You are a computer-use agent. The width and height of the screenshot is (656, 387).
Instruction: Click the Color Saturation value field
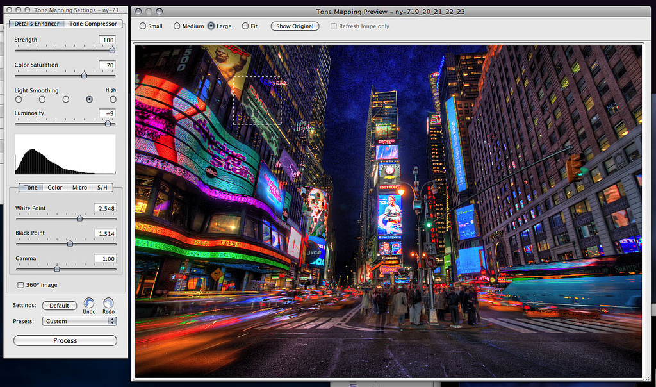[108, 65]
